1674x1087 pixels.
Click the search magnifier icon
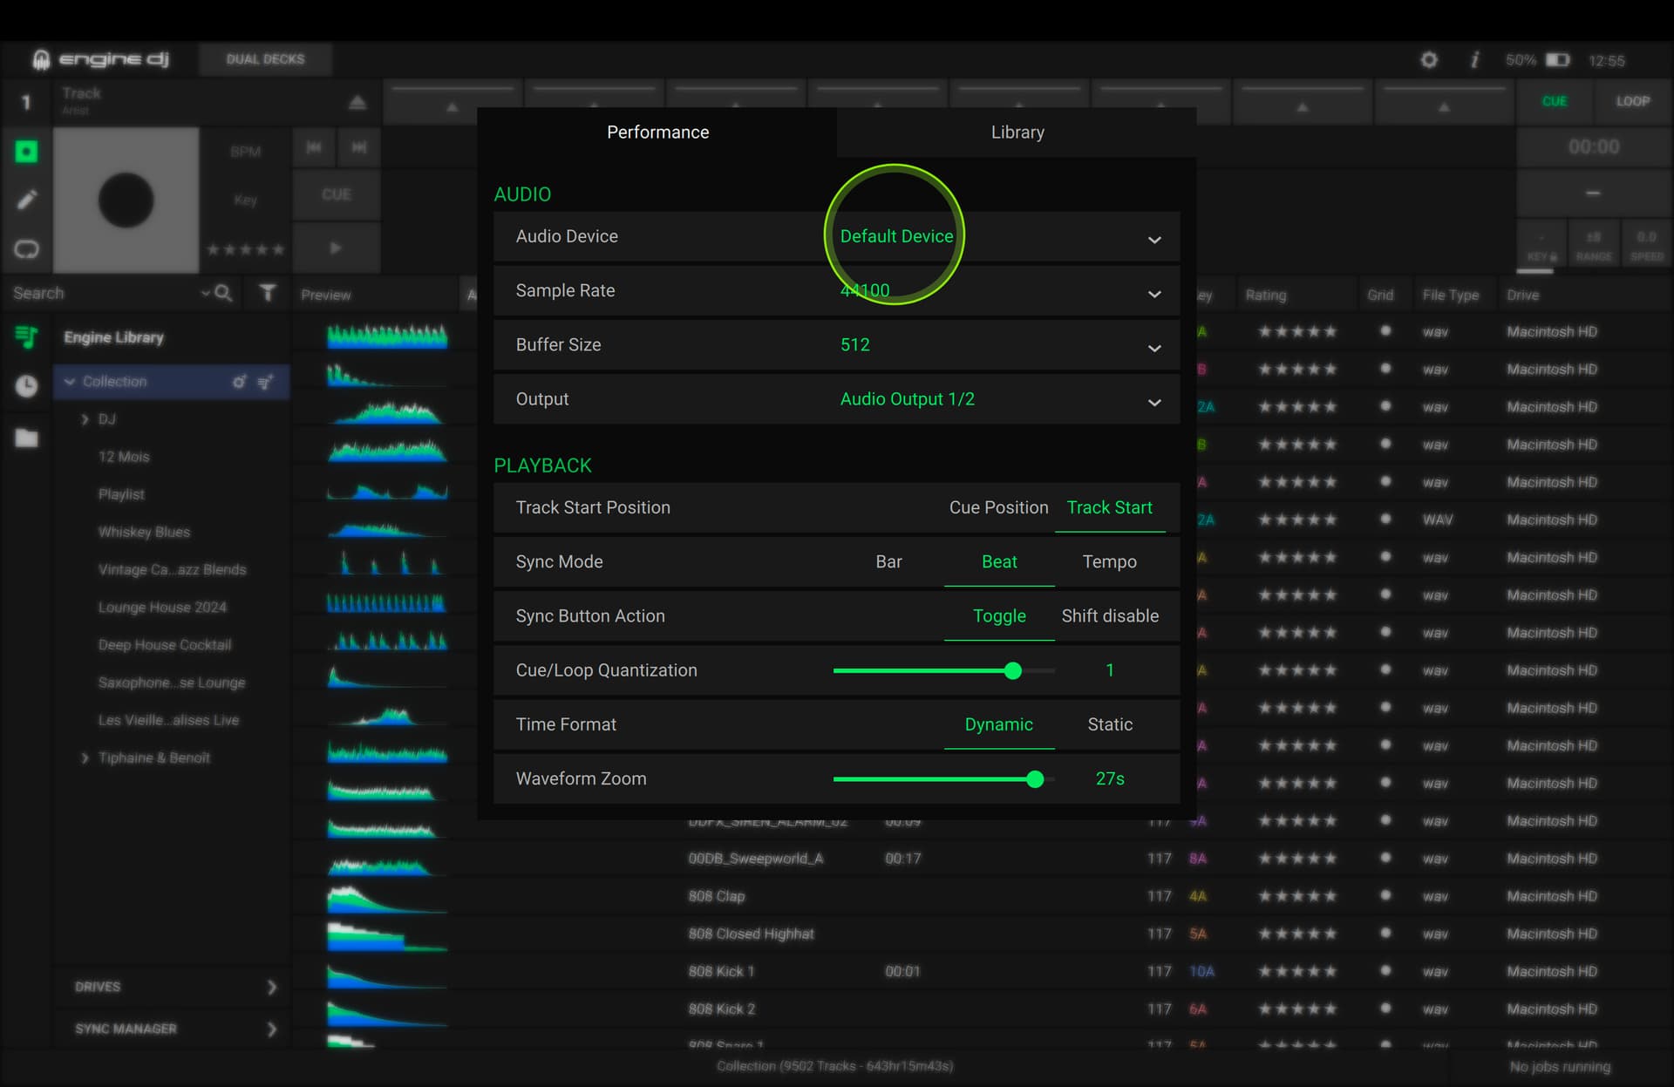tap(223, 293)
